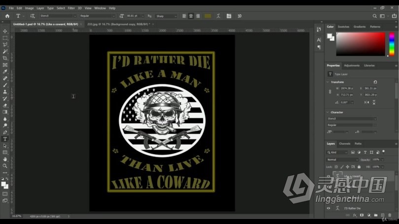Image resolution: width=399 pixels, height=224 pixels.
Task: Collapse the Transform section
Action: click(328, 82)
